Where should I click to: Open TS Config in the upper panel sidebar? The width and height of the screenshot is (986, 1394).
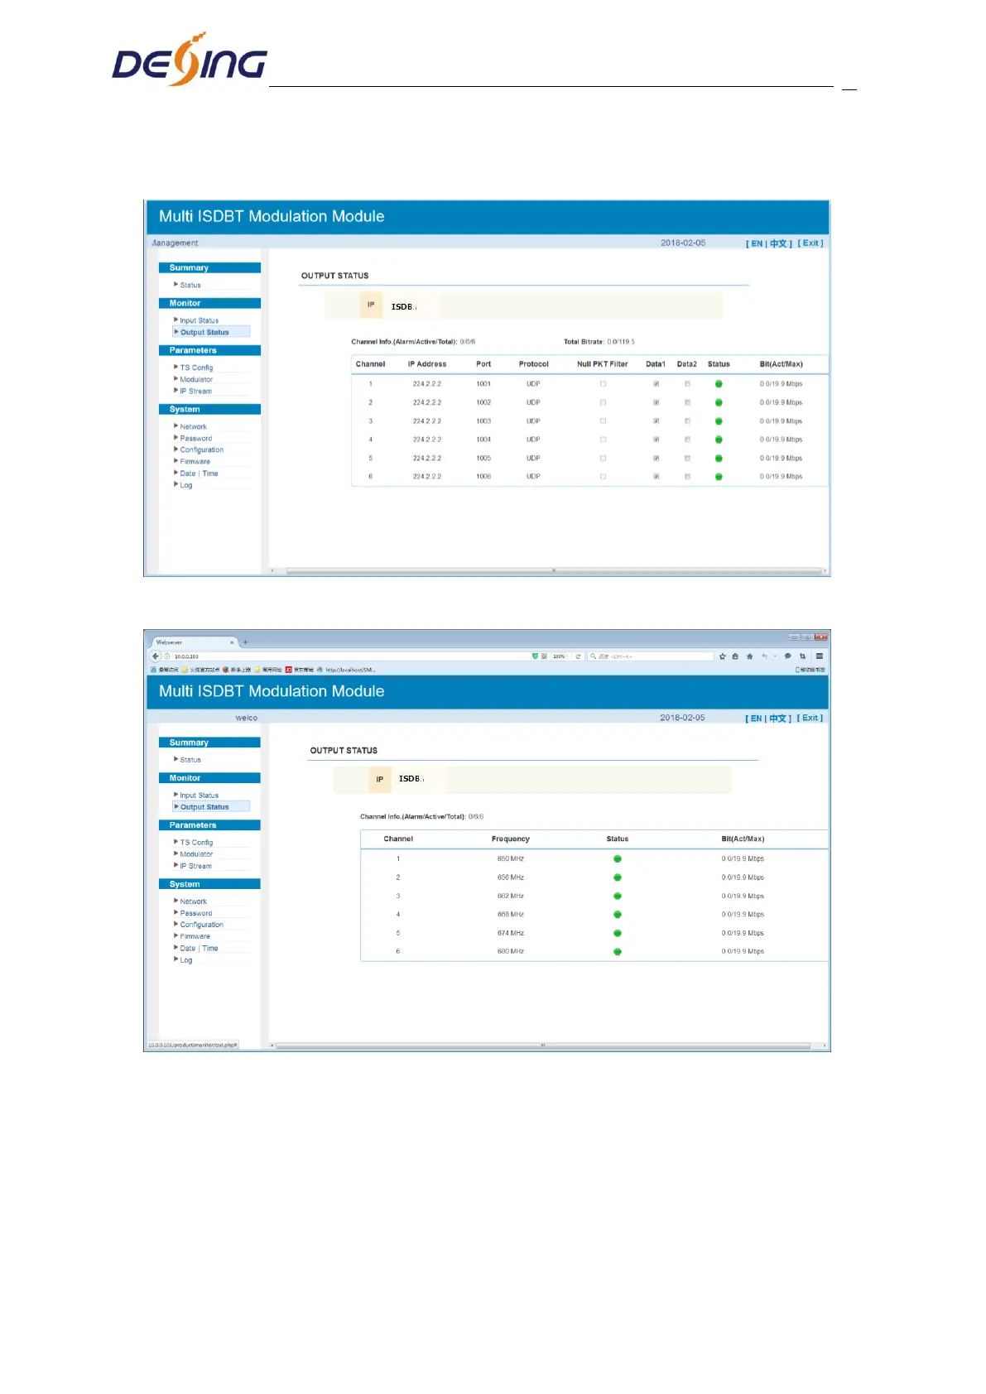click(196, 368)
